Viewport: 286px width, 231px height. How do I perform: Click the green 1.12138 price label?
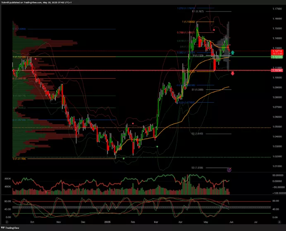276,57
